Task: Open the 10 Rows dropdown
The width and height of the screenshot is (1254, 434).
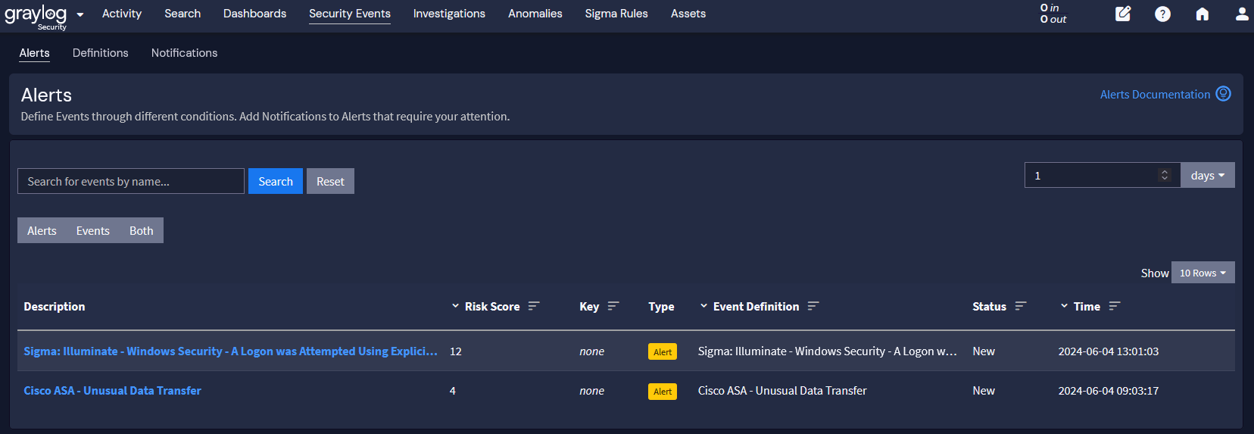Action: coord(1203,273)
